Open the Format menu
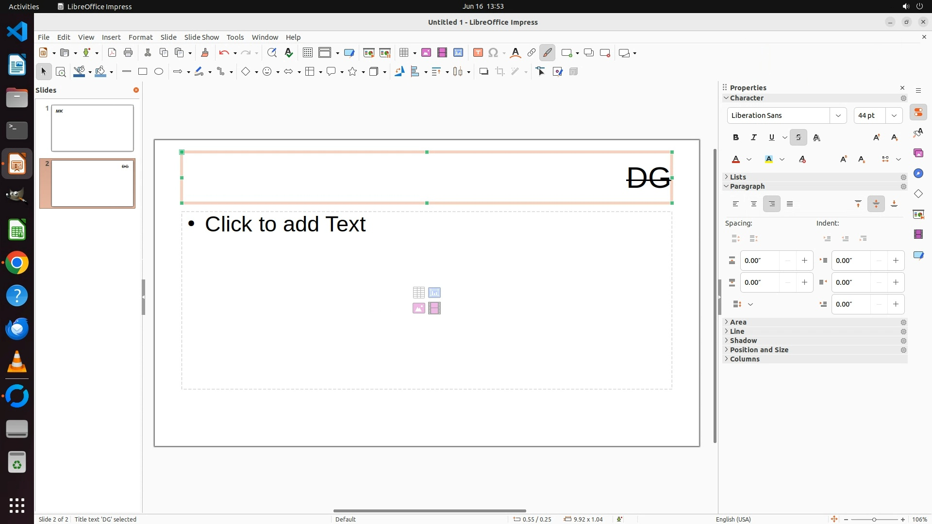Screen dimensions: 932x524 click(x=140, y=37)
